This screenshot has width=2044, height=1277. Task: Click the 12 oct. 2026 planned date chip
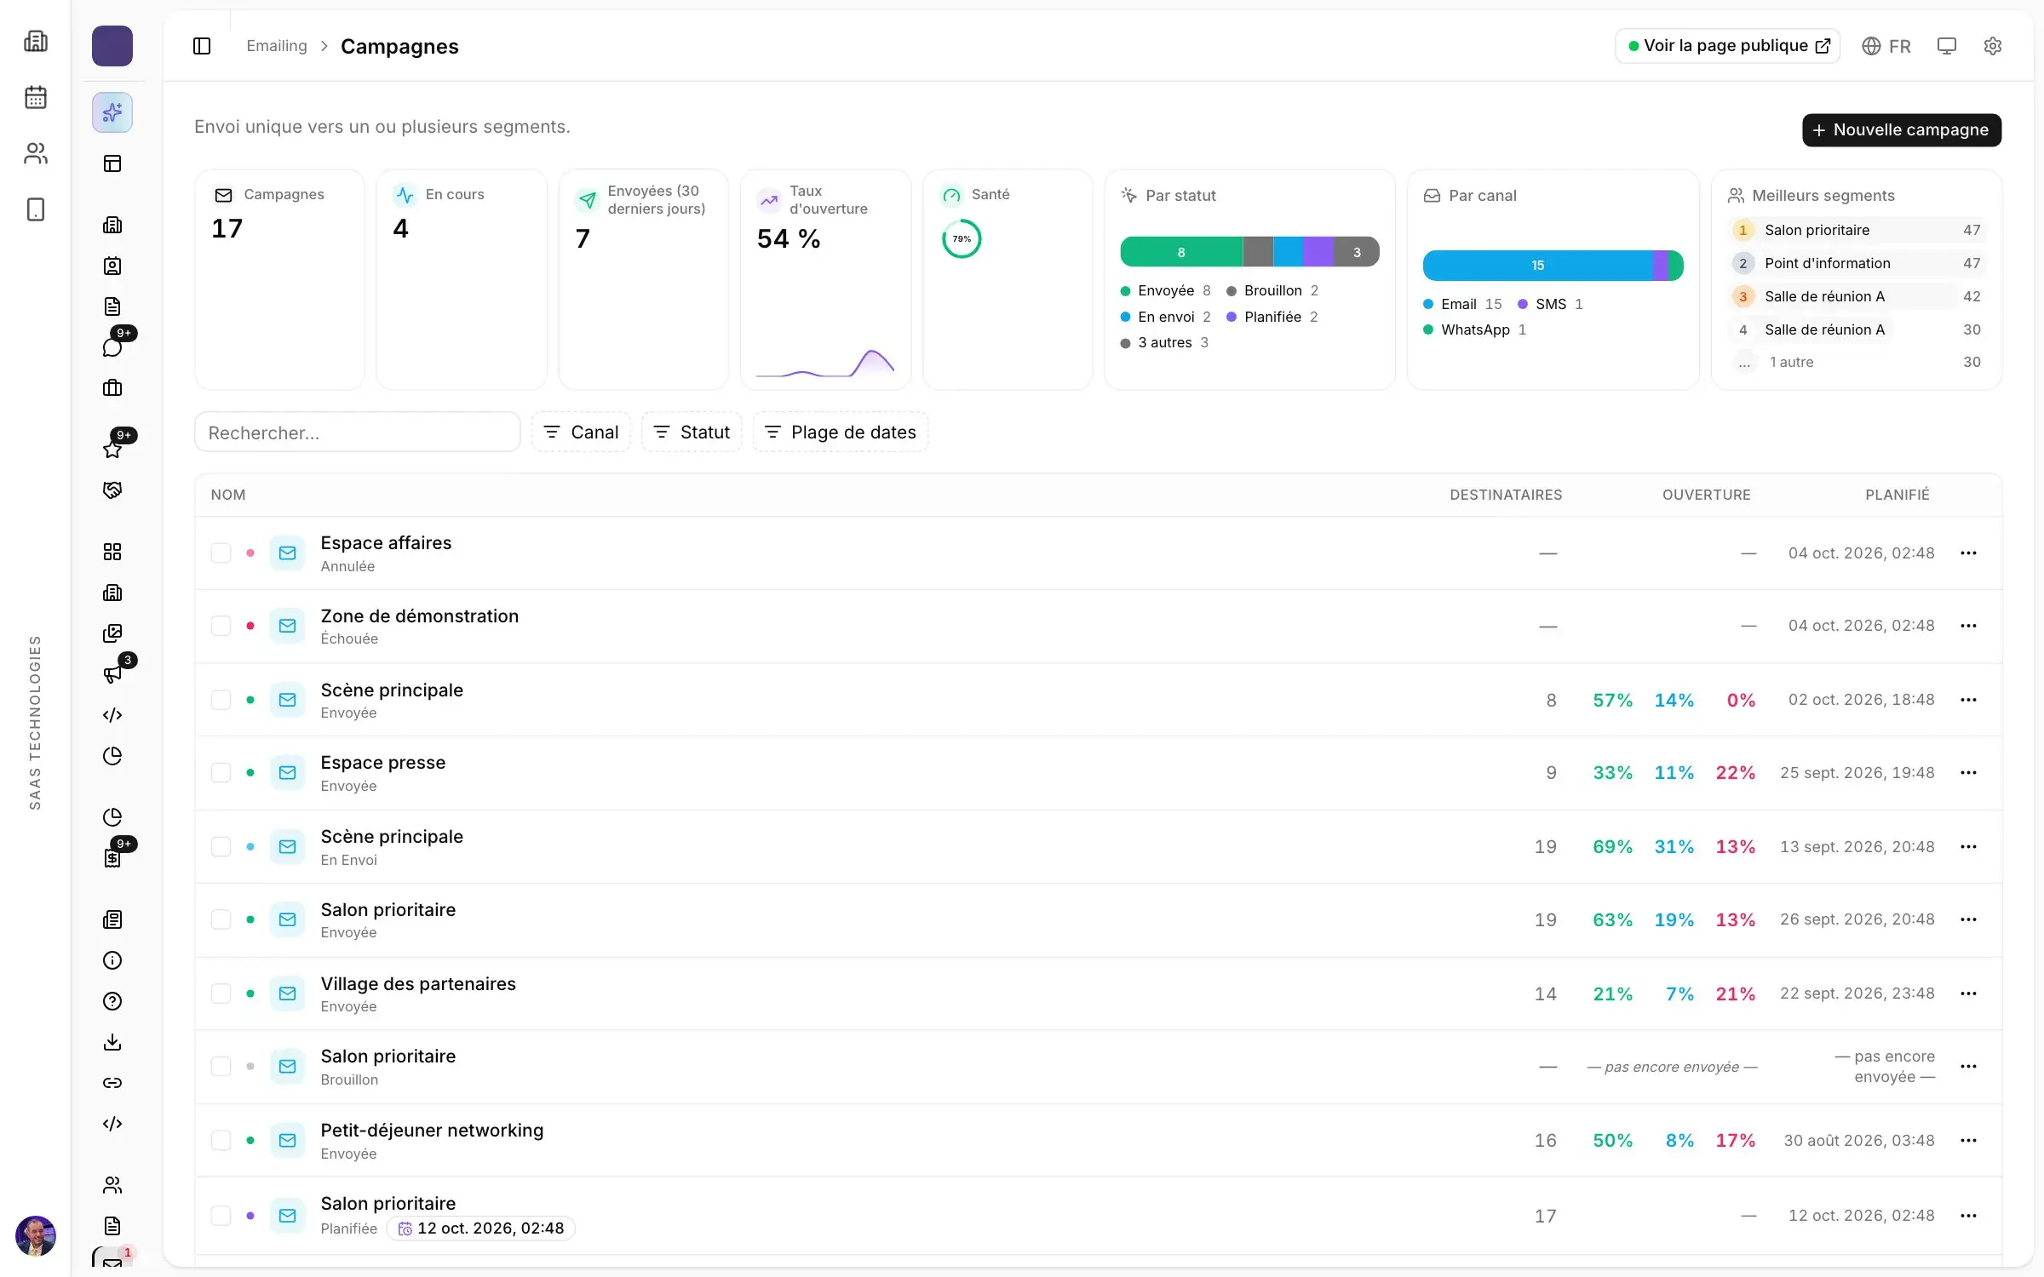481,1228
